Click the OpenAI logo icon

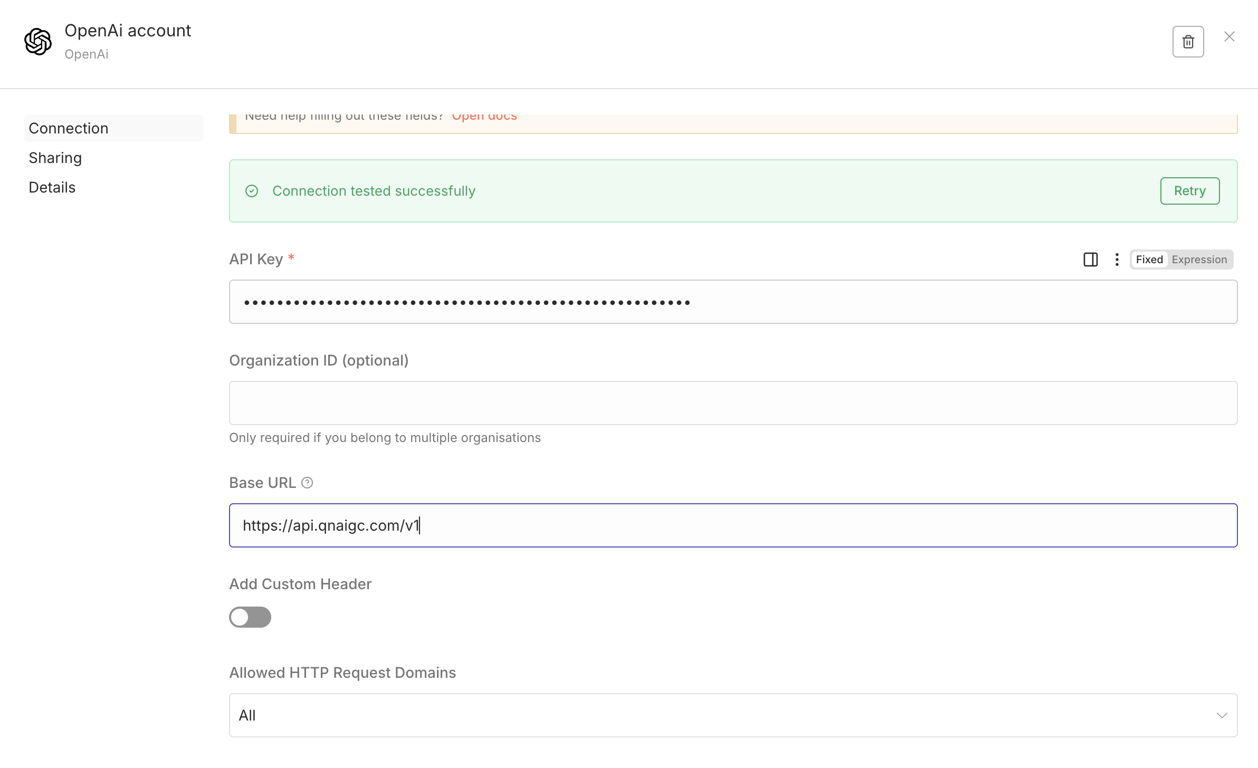point(38,42)
